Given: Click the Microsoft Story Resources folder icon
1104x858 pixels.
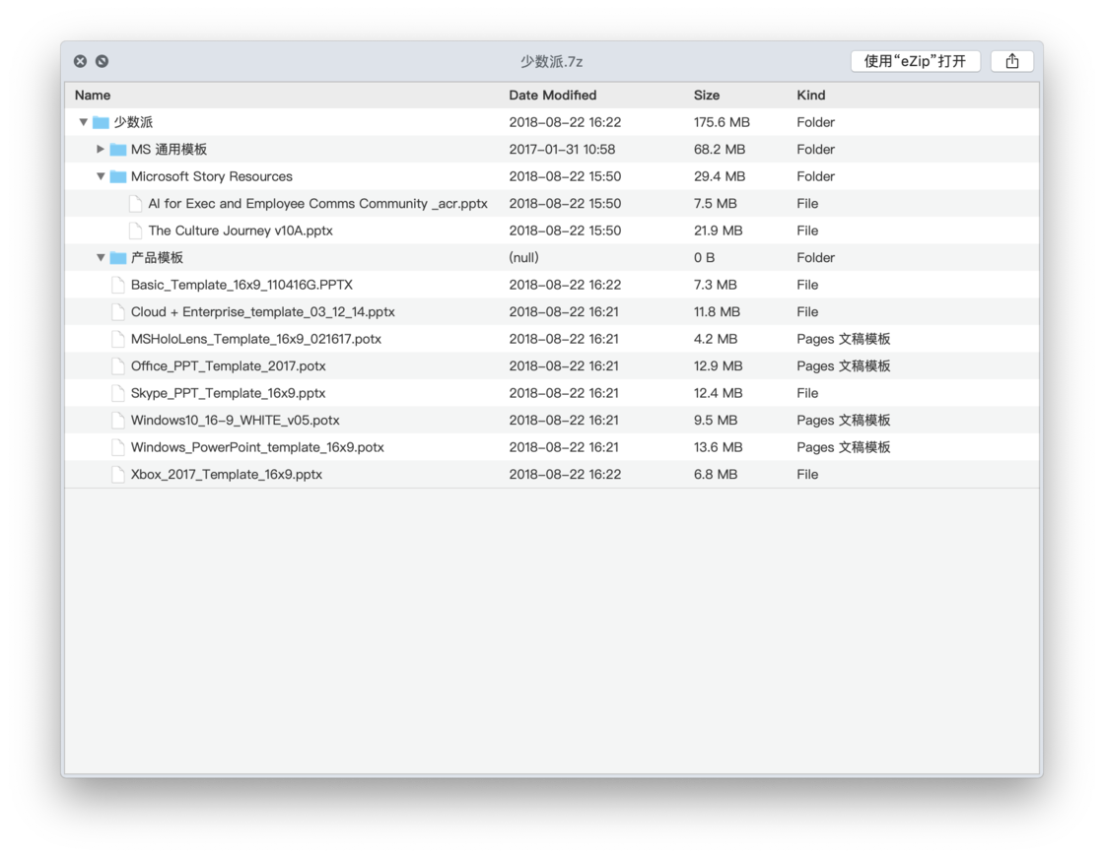Looking at the screenshot, I should [x=118, y=176].
